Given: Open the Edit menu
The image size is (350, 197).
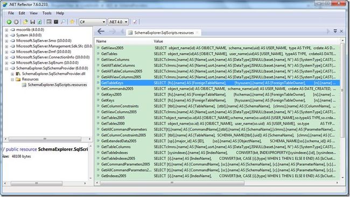Looking at the screenshot, I should tap(22, 13).
